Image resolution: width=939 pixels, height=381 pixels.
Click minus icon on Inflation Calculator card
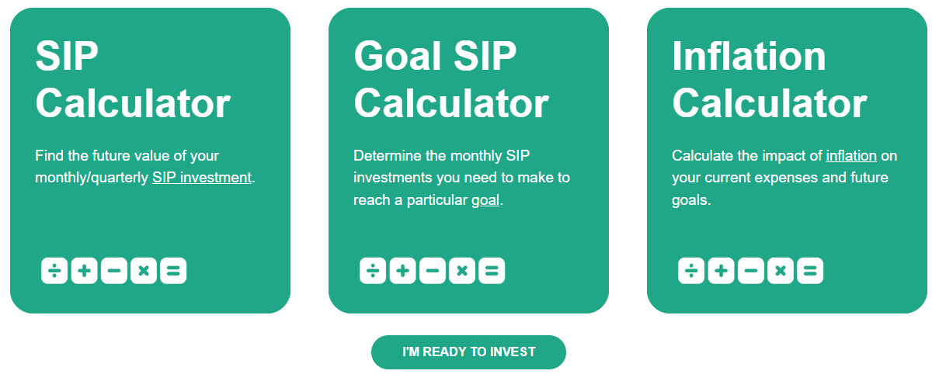751,271
